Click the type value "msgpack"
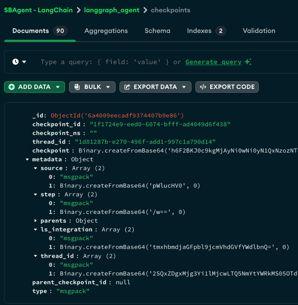 (73, 291)
